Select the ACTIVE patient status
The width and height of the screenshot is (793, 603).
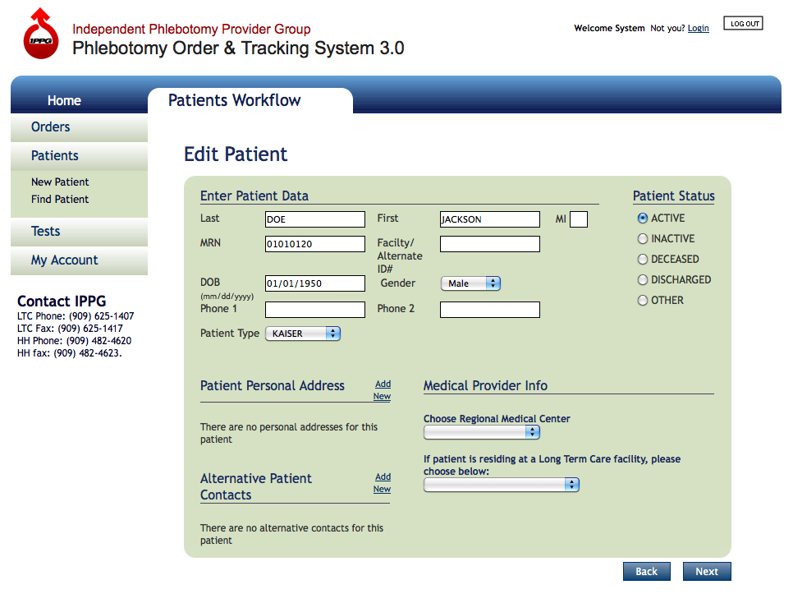tap(643, 219)
